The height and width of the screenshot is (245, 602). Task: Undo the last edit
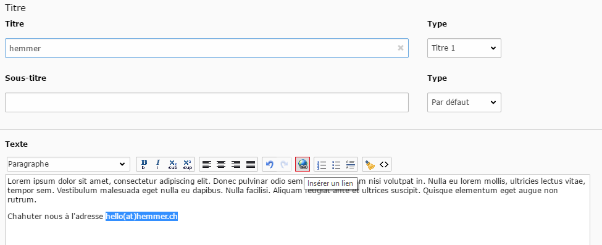270,164
